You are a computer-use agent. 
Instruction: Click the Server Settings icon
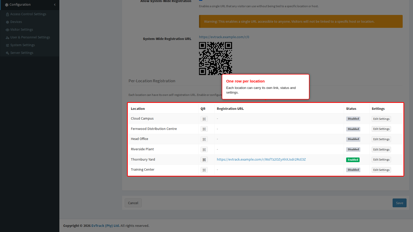pyautogui.click(x=7, y=53)
